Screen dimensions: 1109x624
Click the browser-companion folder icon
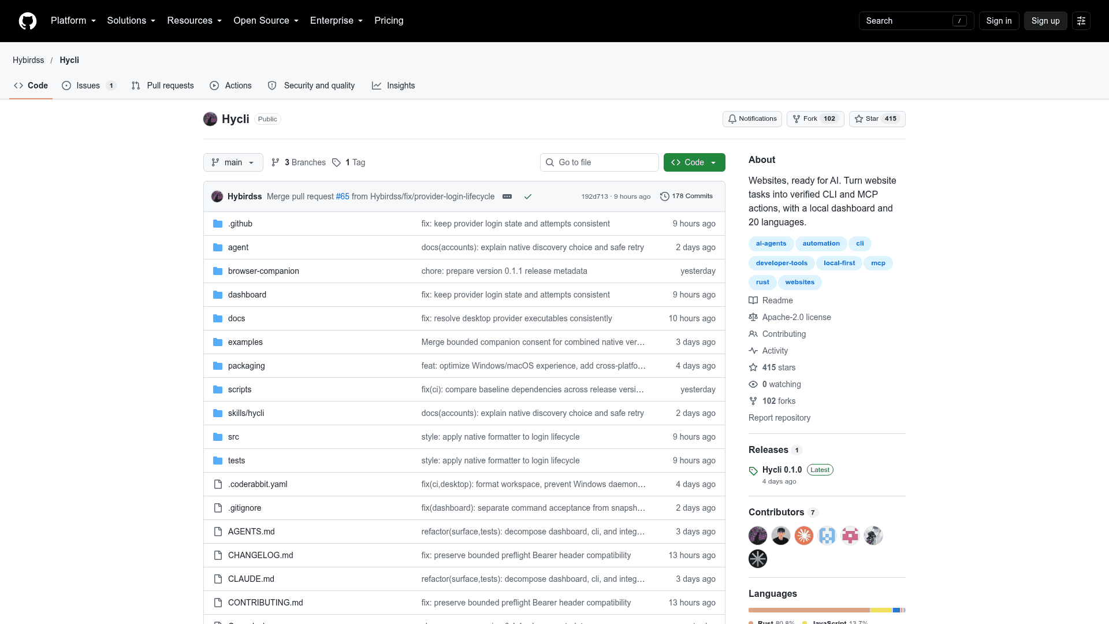point(218,271)
